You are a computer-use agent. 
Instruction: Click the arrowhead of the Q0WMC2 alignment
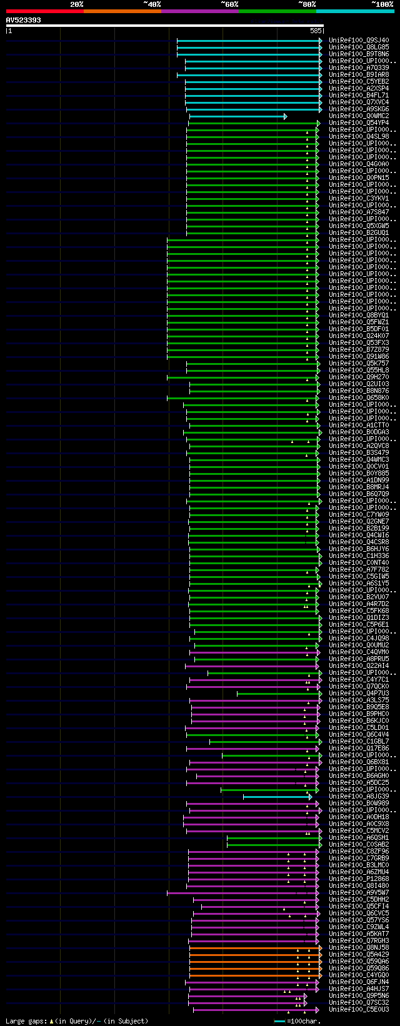click(286, 116)
